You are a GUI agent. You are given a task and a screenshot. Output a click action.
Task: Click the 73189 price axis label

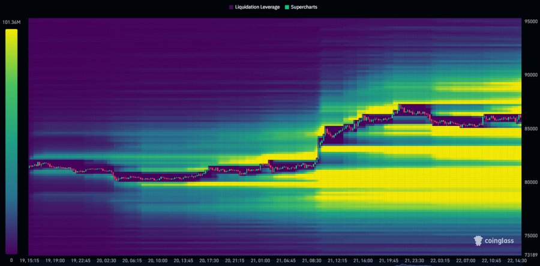[x=530, y=255]
